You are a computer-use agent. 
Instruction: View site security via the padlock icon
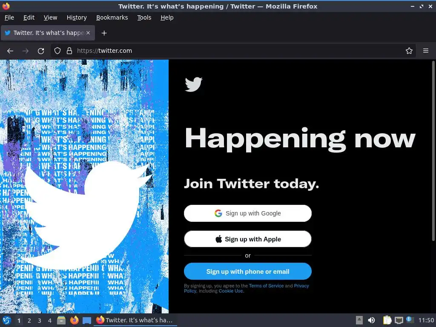tap(69, 51)
